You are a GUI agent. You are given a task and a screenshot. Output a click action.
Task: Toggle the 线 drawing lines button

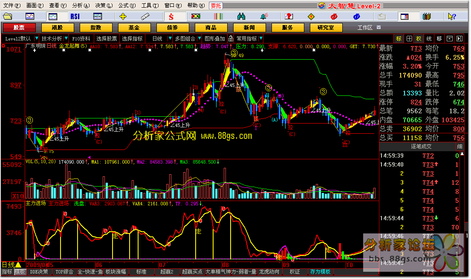(x=429, y=38)
